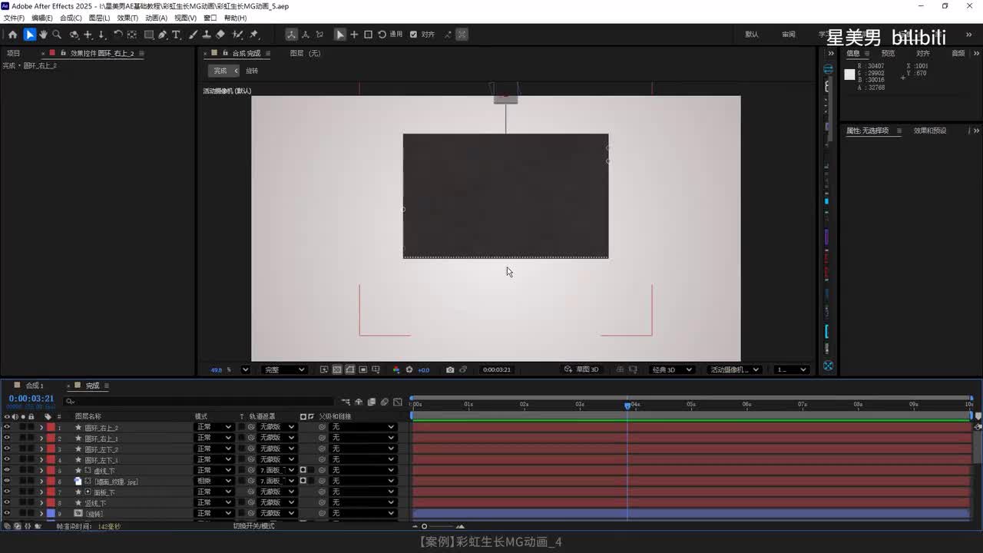Expand layer 圆环_右上_2 properties
This screenshot has height=553, width=983.
coord(41,427)
